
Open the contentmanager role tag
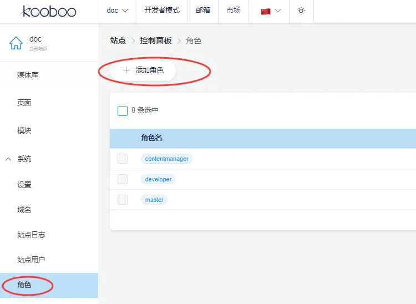point(166,159)
